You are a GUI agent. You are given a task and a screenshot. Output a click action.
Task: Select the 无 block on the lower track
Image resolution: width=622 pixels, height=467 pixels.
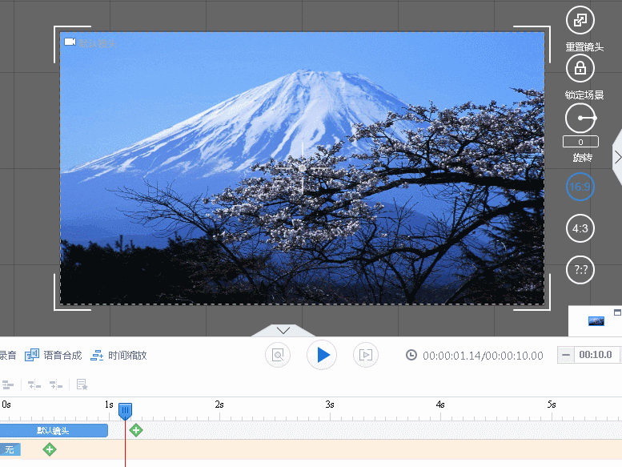10,449
